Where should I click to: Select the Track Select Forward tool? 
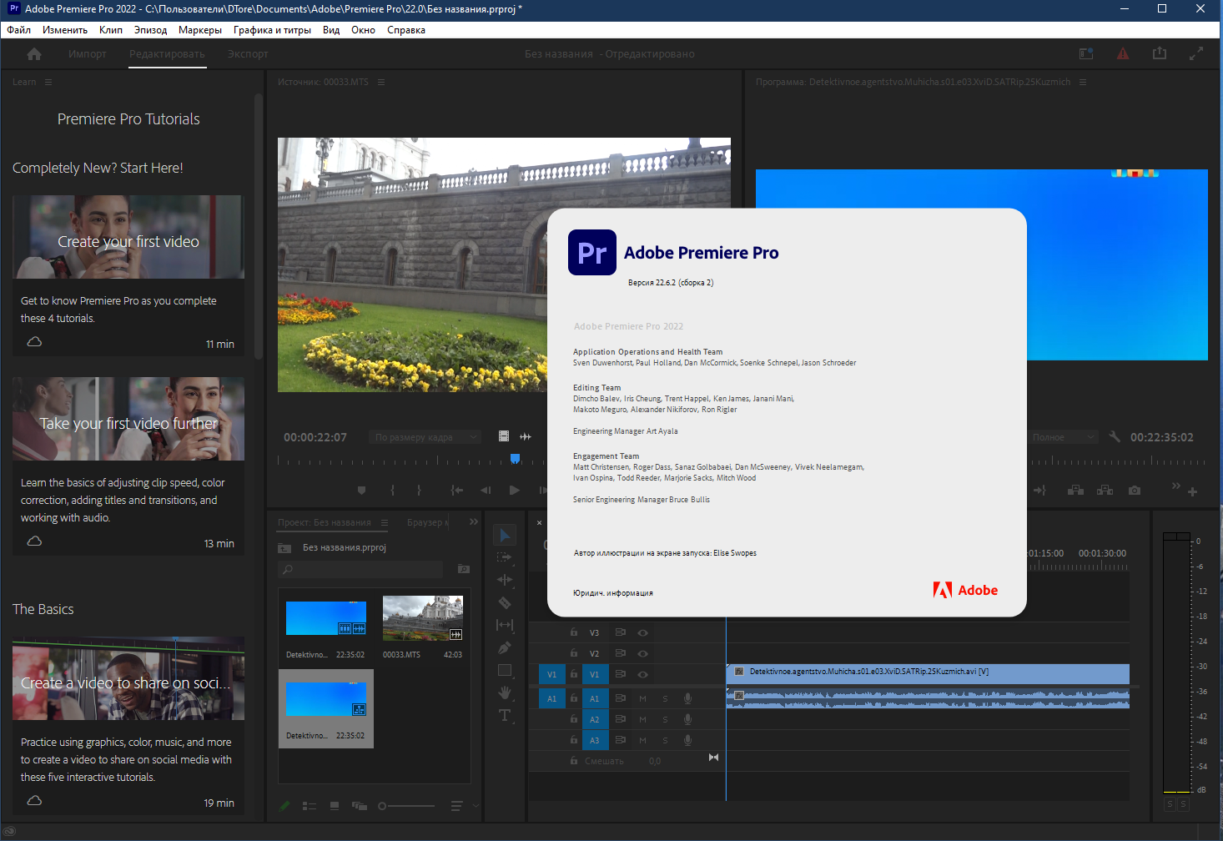[x=504, y=557]
